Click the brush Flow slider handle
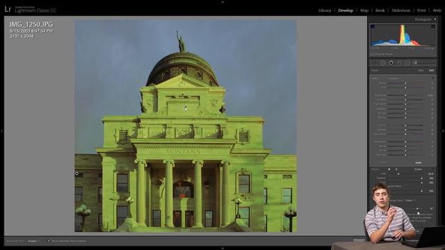The image size is (445, 250). [421, 183]
